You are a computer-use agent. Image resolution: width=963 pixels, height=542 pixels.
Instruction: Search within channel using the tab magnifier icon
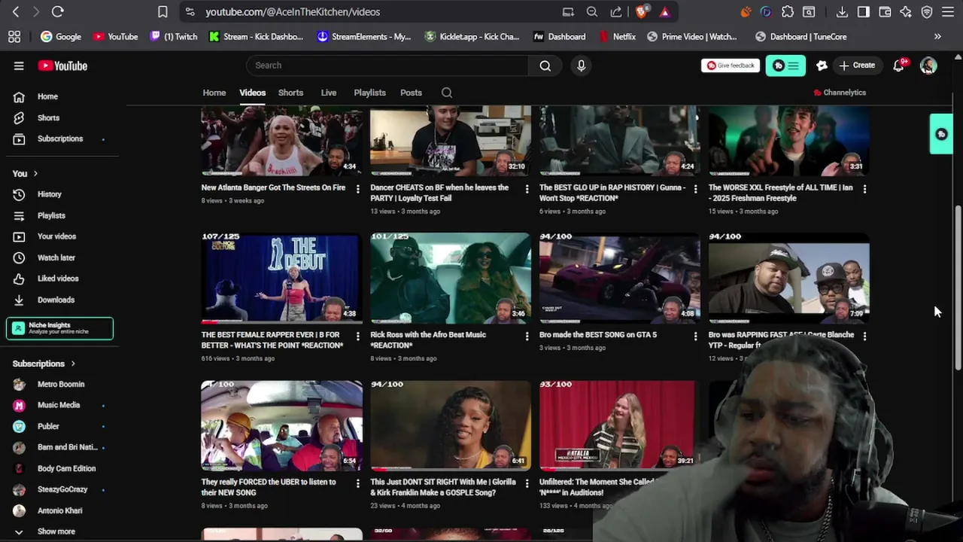click(x=447, y=93)
